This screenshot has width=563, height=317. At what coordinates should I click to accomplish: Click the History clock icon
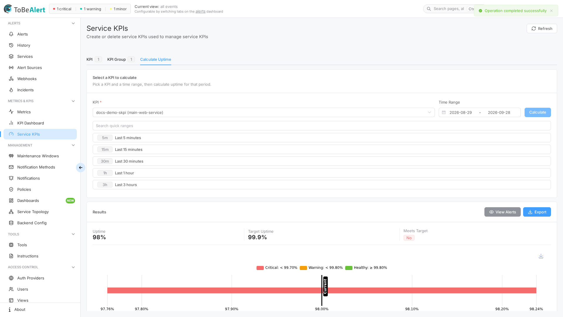[11, 45]
